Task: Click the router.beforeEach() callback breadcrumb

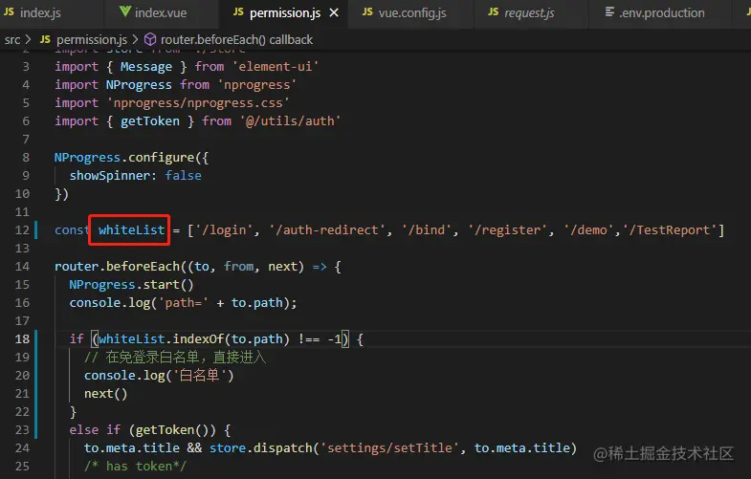Action: click(236, 40)
